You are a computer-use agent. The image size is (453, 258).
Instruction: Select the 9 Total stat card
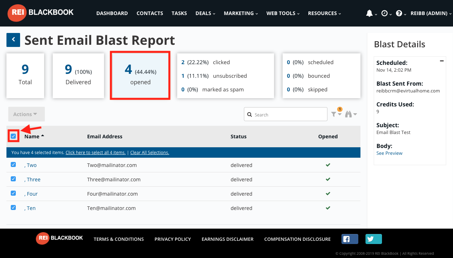25,76
